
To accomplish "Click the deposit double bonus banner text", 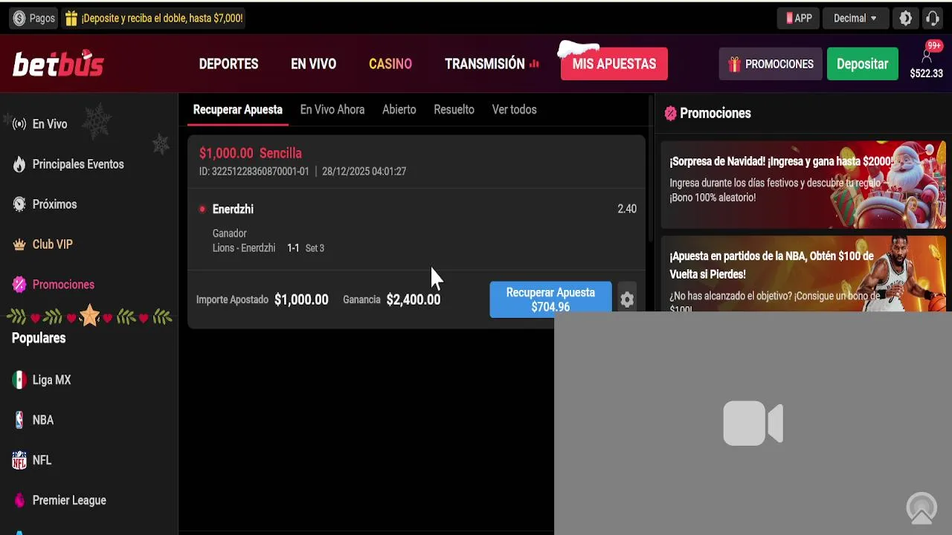I will click(x=162, y=18).
